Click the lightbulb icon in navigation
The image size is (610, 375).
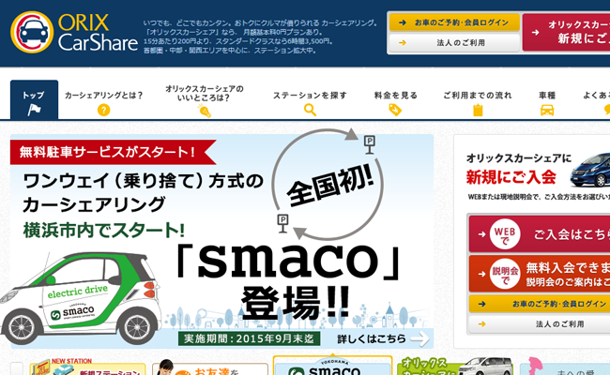(x=205, y=111)
